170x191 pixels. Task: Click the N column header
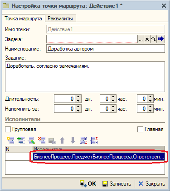click(x=19, y=149)
